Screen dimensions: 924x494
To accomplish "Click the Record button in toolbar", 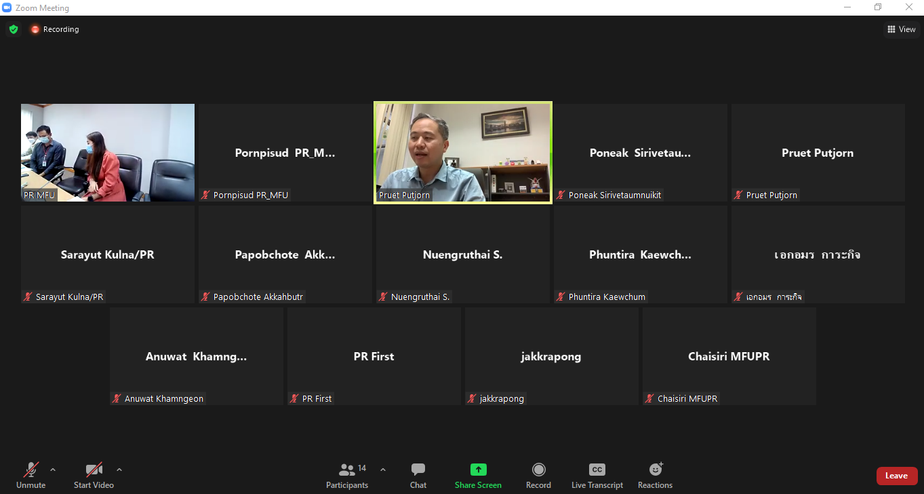I will pos(538,475).
